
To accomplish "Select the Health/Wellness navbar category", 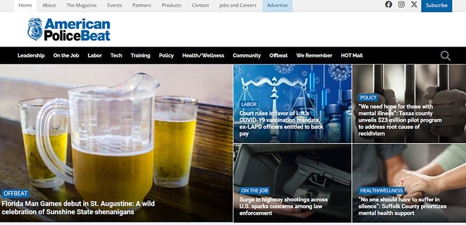I will click(x=203, y=55).
